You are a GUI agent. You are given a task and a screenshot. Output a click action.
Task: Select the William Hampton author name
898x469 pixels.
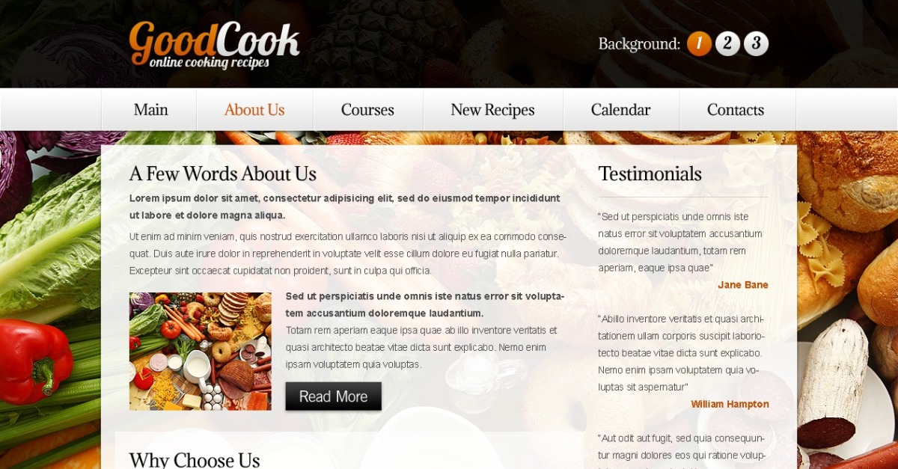point(730,404)
